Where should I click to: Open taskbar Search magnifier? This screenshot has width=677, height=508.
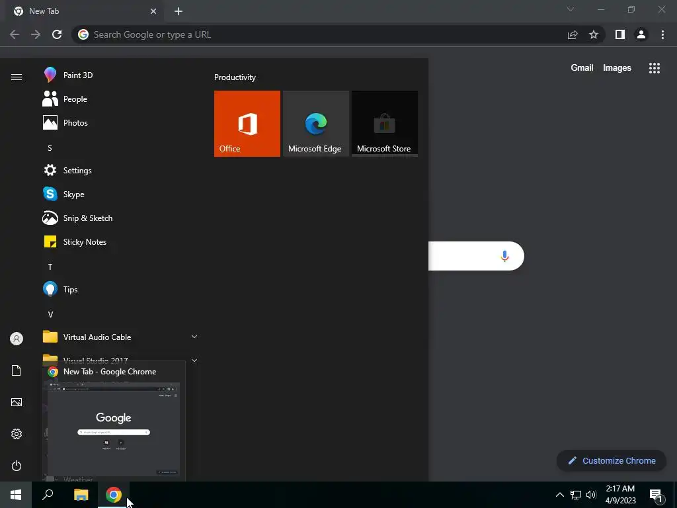click(48, 495)
